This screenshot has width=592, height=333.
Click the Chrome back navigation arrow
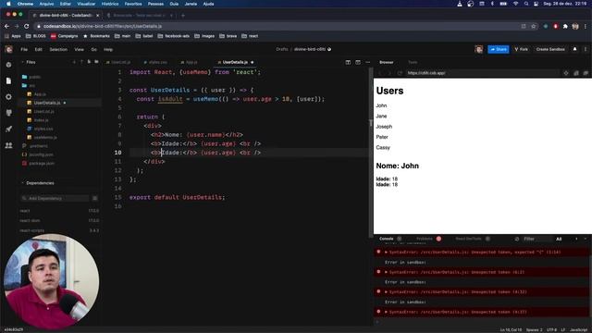[x=6, y=26]
